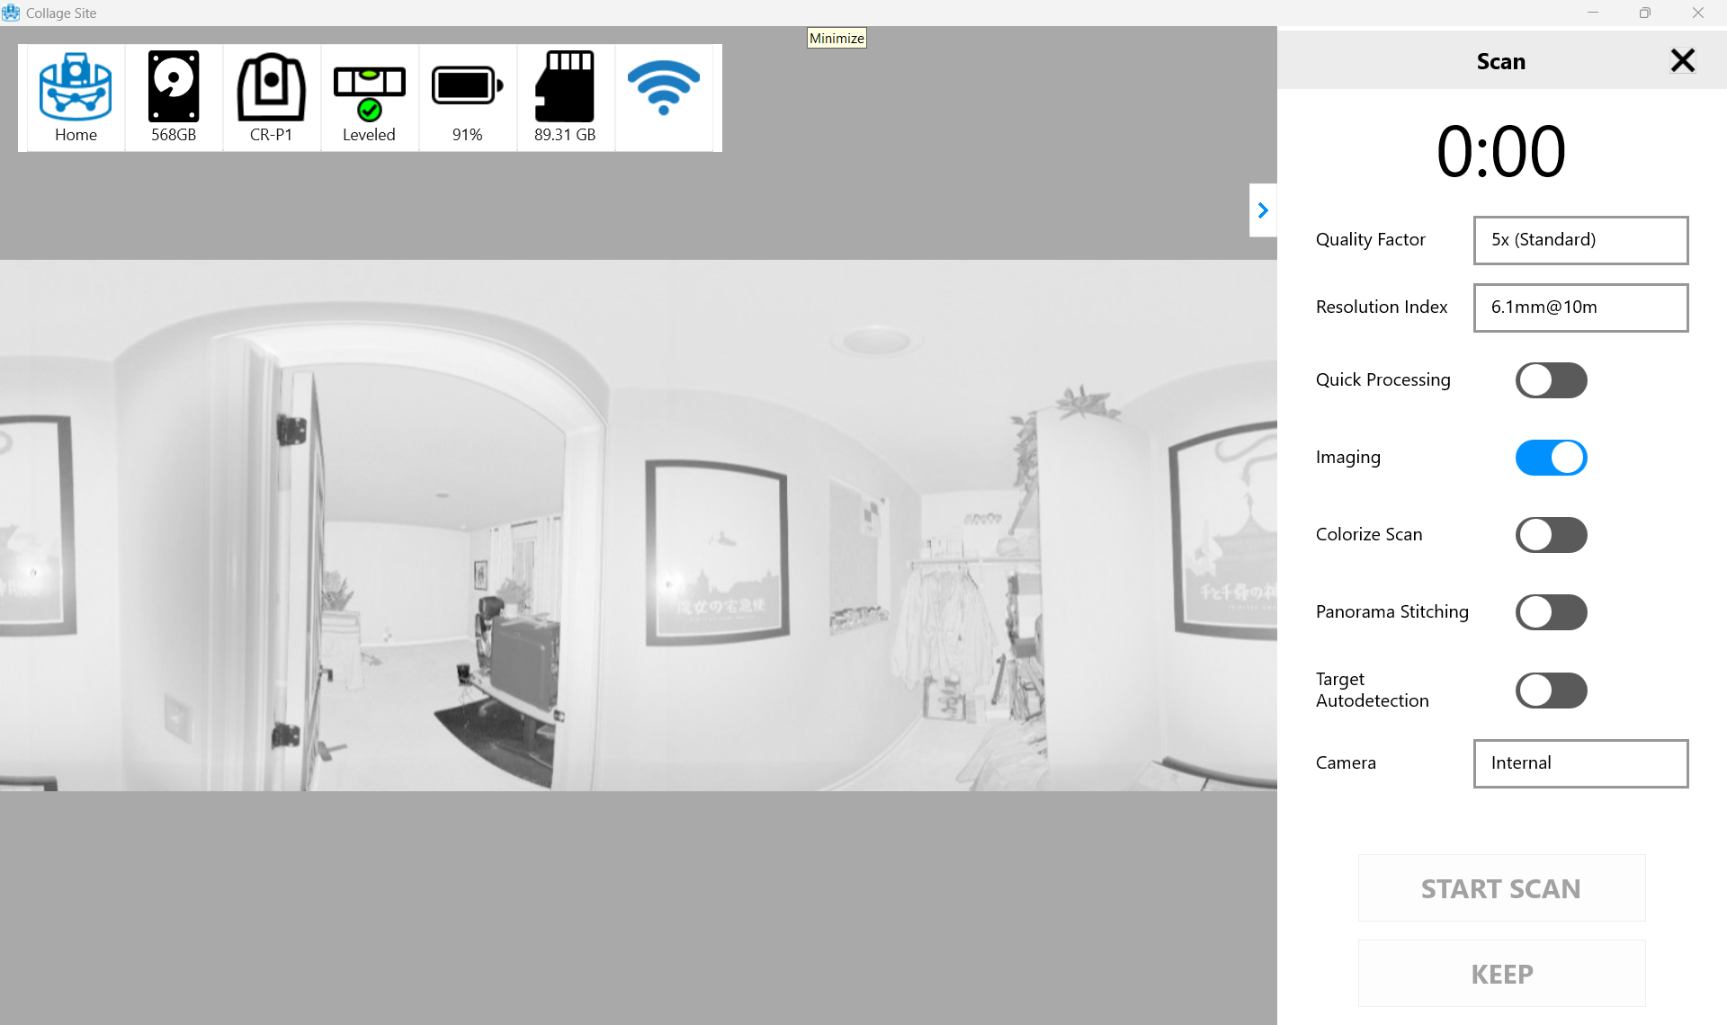This screenshot has width=1727, height=1025.
Task: Check the Leveled status icon
Action: click(x=369, y=96)
